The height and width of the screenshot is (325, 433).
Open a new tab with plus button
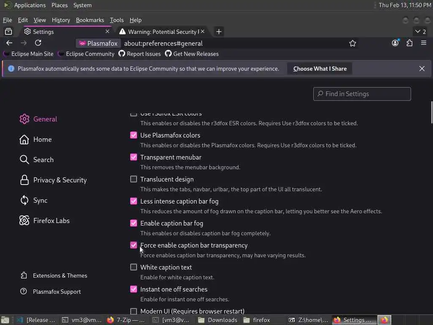pyautogui.click(x=219, y=31)
